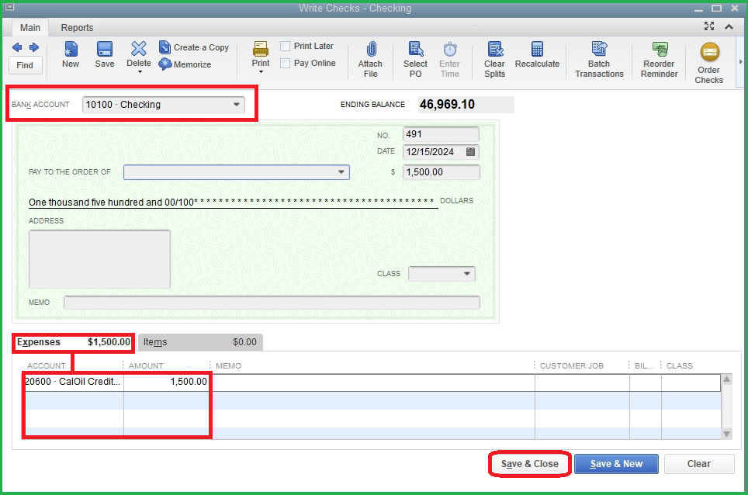Enable the Print Later checkbox
Image resolution: width=748 pixels, height=495 pixels.
pos(284,46)
